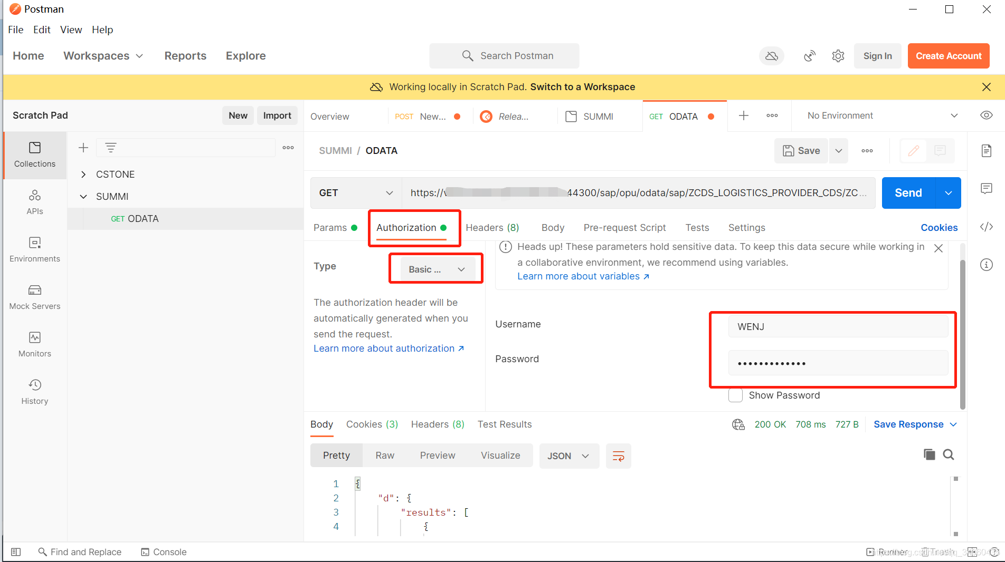Click the capture requests satellite icon
Image resolution: width=1005 pixels, height=562 pixels.
coord(810,56)
